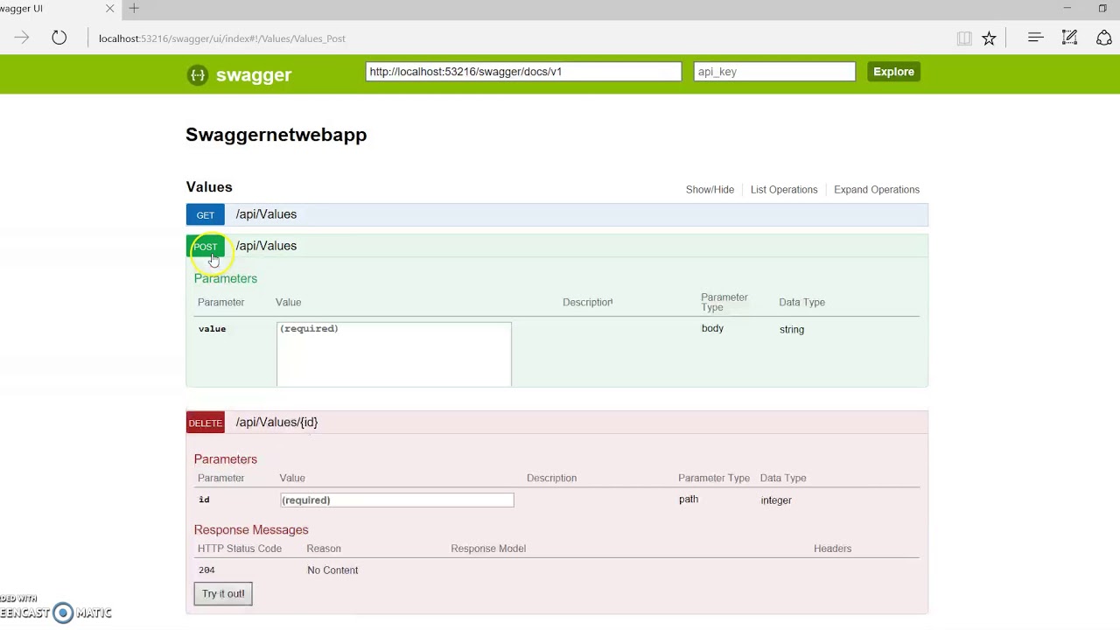Click the 'string' data type text
The width and height of the screenshot is (1120, 630).
point(792,330)
